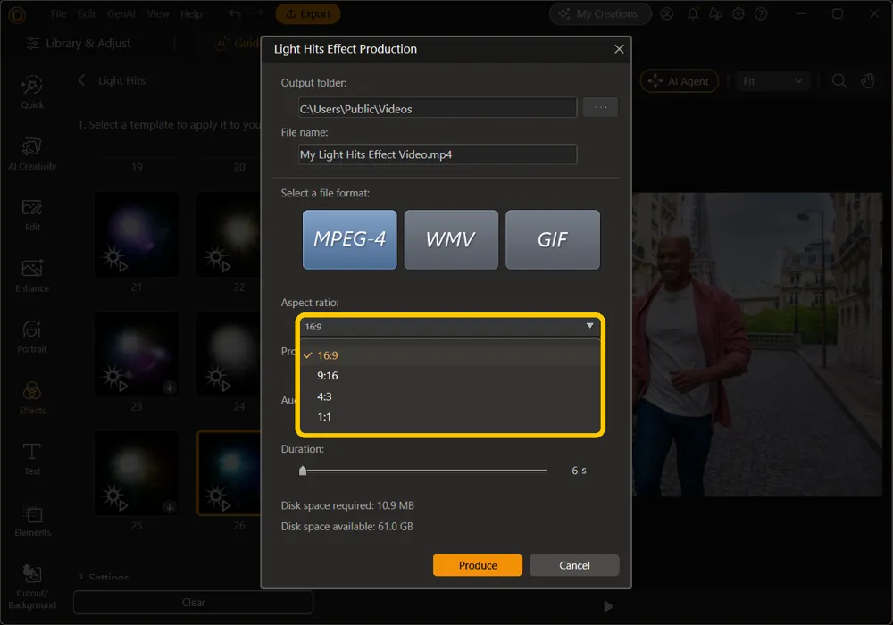Open the settings gear icon
This screenshot has height=625, width=893.
(739, 13)
